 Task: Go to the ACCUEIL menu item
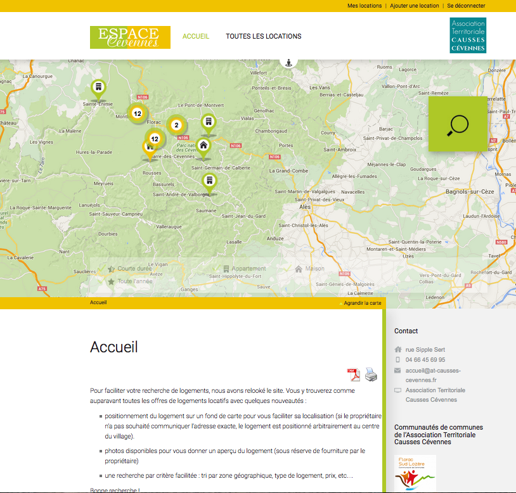(x=196, y=37)
